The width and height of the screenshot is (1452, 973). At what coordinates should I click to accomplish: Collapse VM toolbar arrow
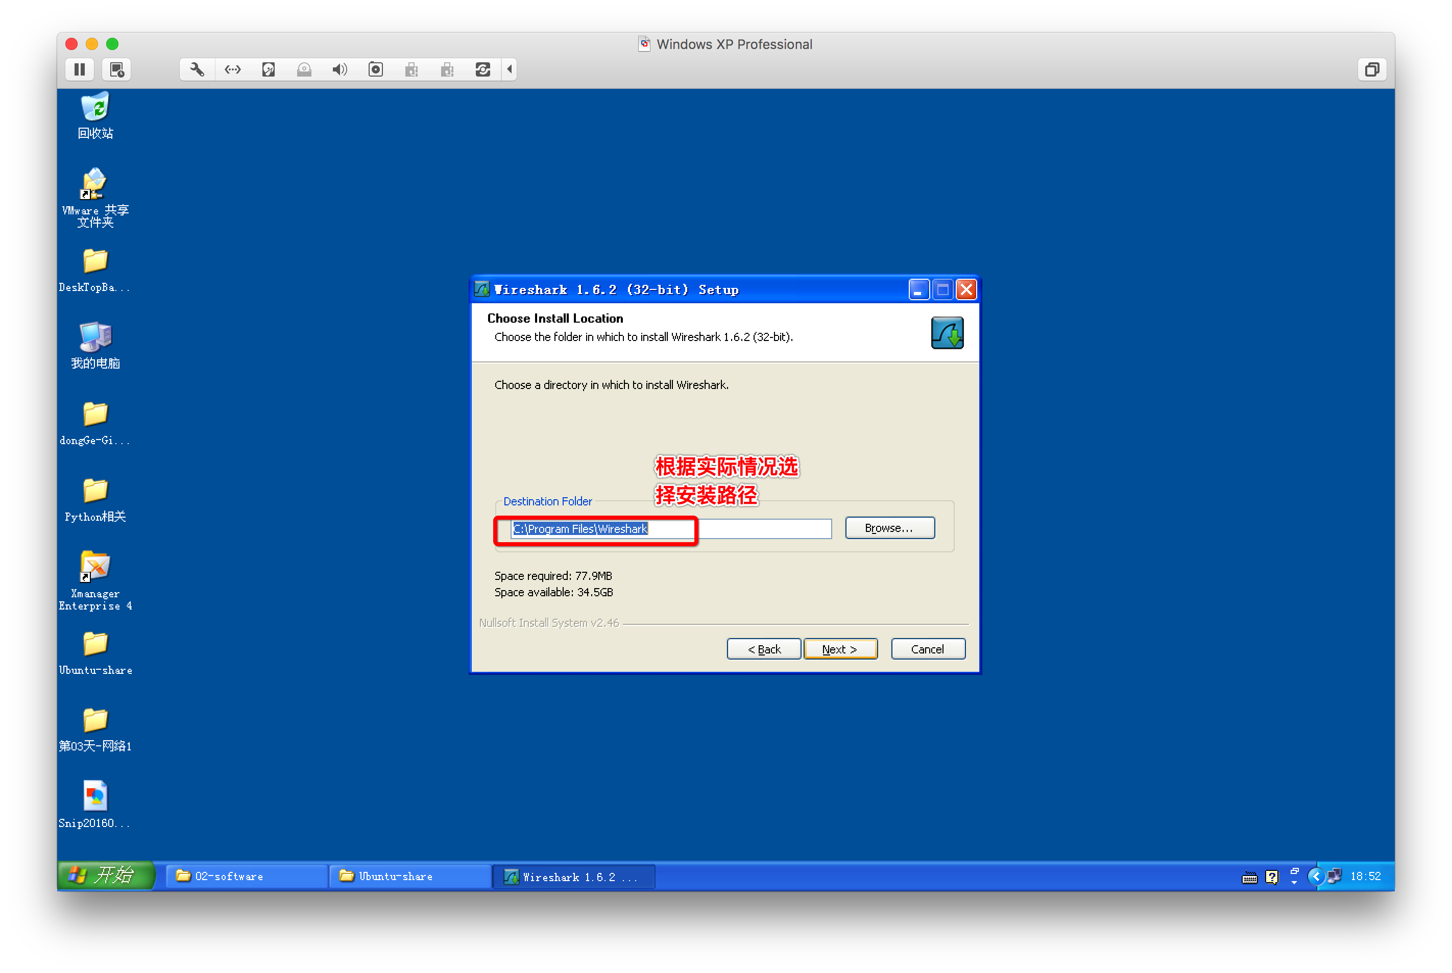point(510,69)
